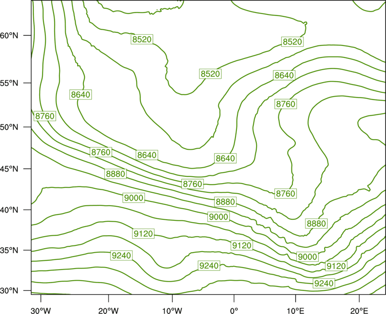The height and width of the screenshot is (314, 386).
Task: Click the 0° longitude axis label
Action: 234,311
